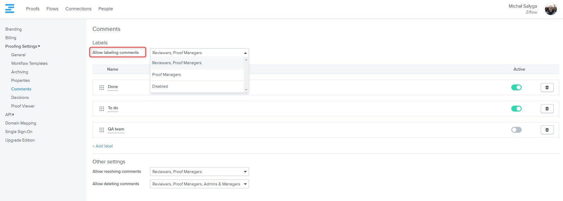Click the Ziflow logo icon

10,9
